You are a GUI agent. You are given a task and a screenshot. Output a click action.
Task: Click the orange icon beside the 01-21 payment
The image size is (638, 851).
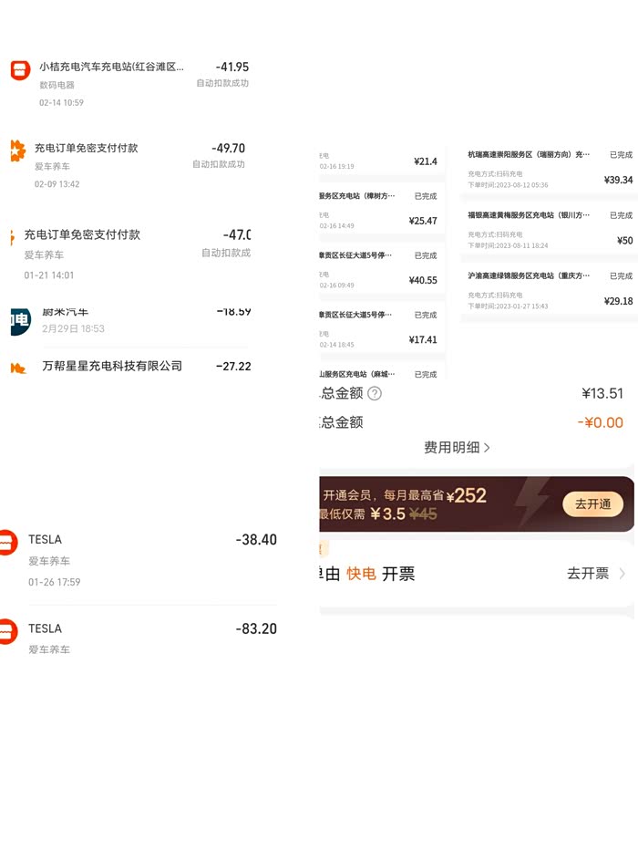click(x=12, y=238)
